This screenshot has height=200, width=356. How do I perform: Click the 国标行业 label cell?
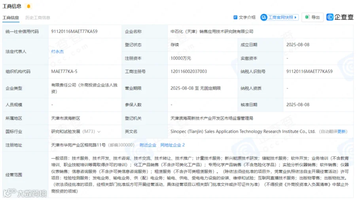tap(25, 131)
